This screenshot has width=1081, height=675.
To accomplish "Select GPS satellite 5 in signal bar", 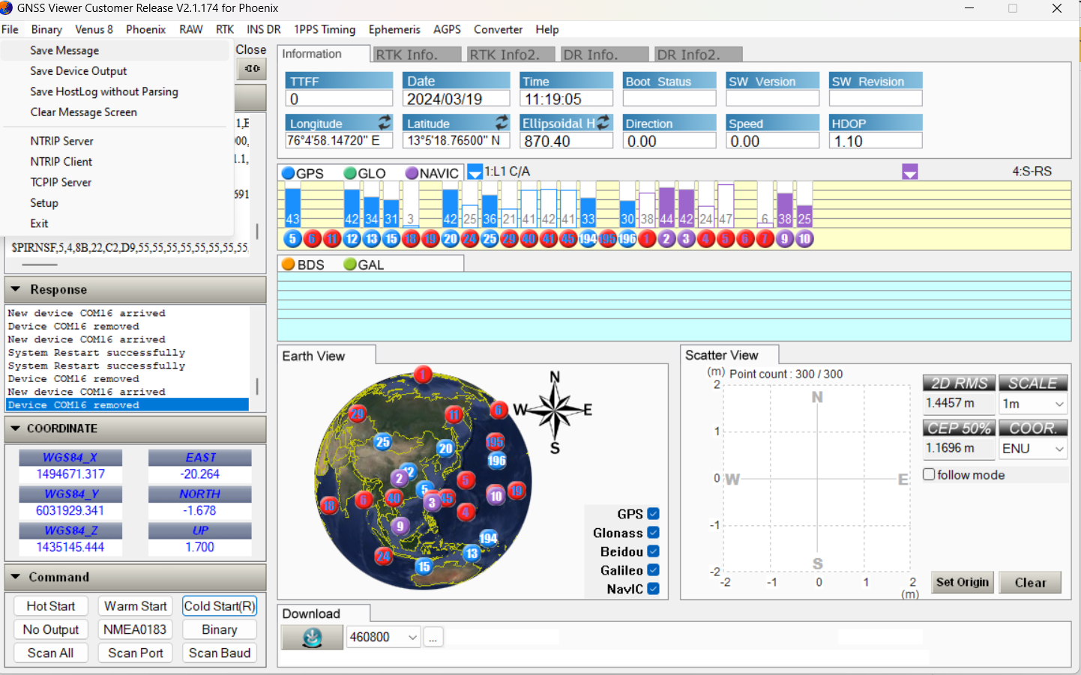I will [293, 239].
